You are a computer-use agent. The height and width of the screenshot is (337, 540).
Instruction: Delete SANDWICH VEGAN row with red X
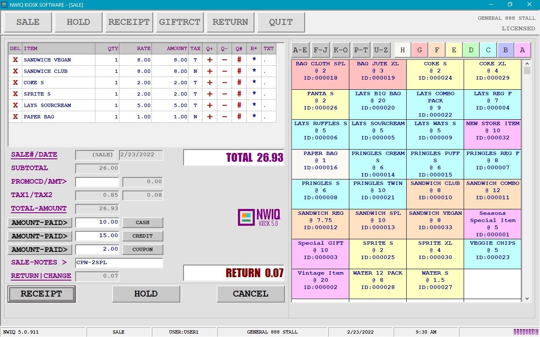tap(15, 60)
